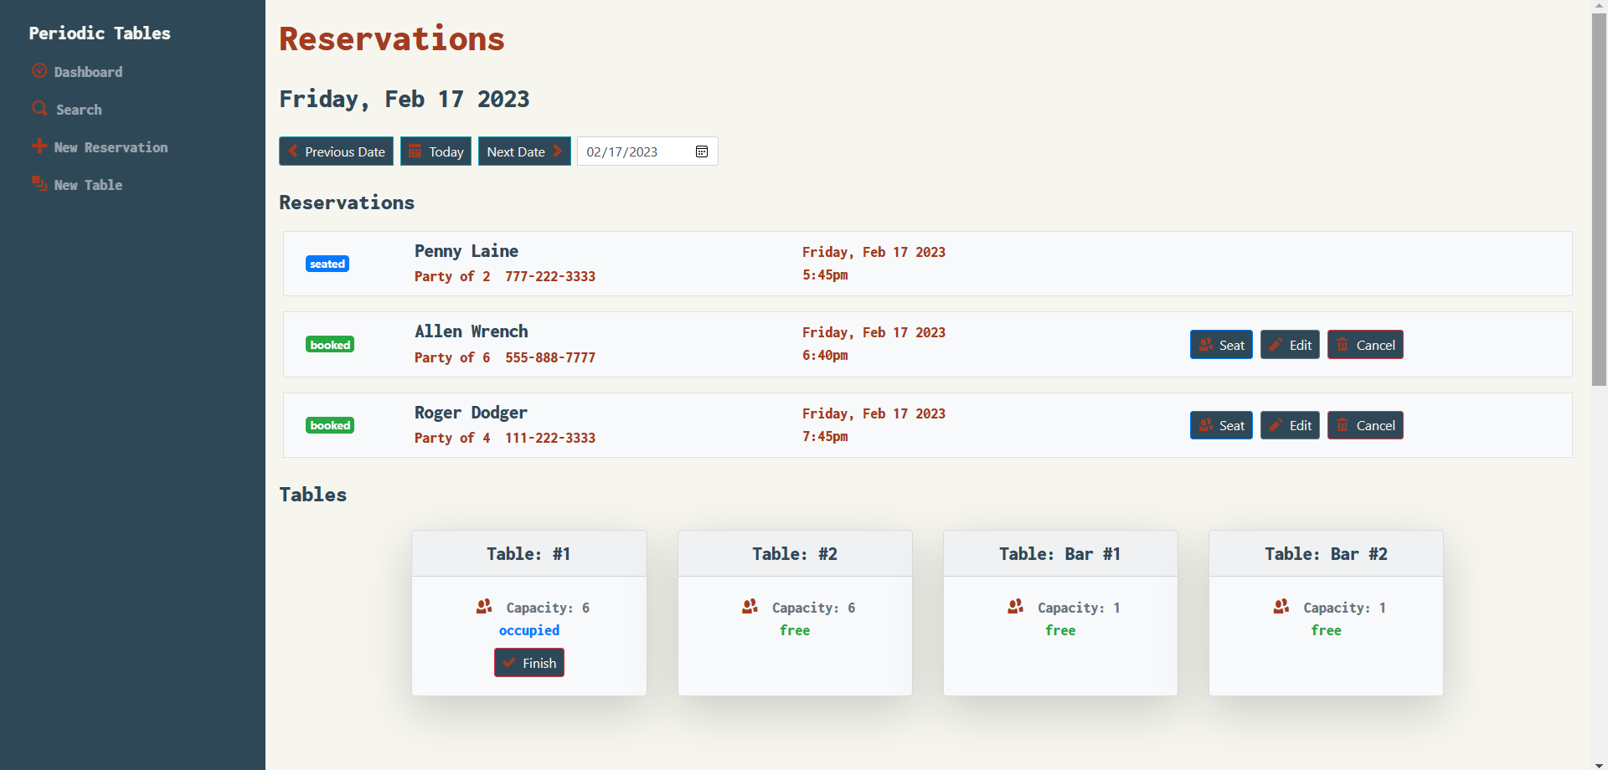Viewport: 1608px width, 770px height.
Task: Click the right chevron on Next Date
Action: point(558,151)
